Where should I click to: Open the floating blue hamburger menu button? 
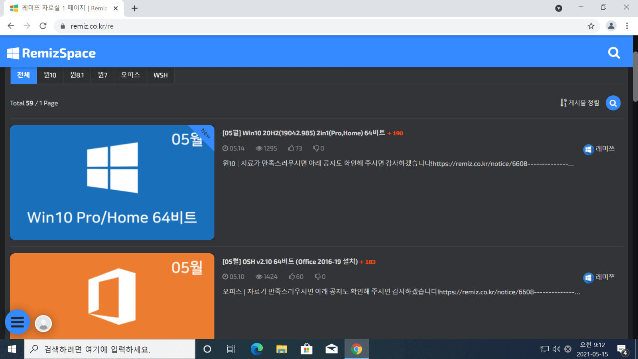pos(18,322)
